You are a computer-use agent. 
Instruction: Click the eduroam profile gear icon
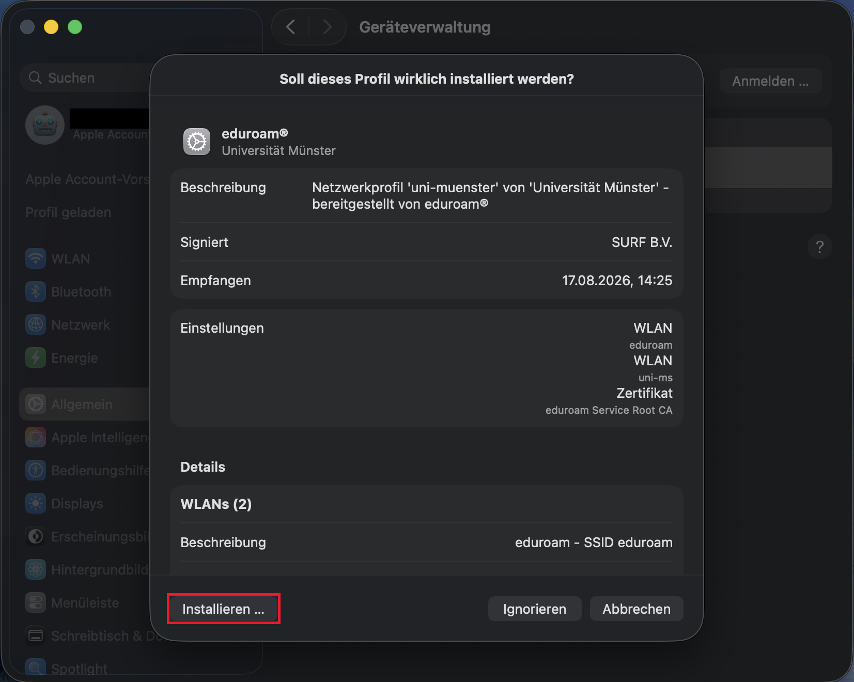point(197,142)
